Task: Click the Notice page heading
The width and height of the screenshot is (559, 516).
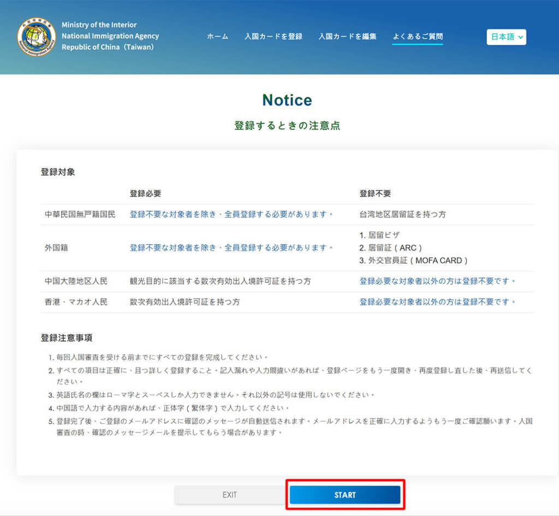Action: 287,100
